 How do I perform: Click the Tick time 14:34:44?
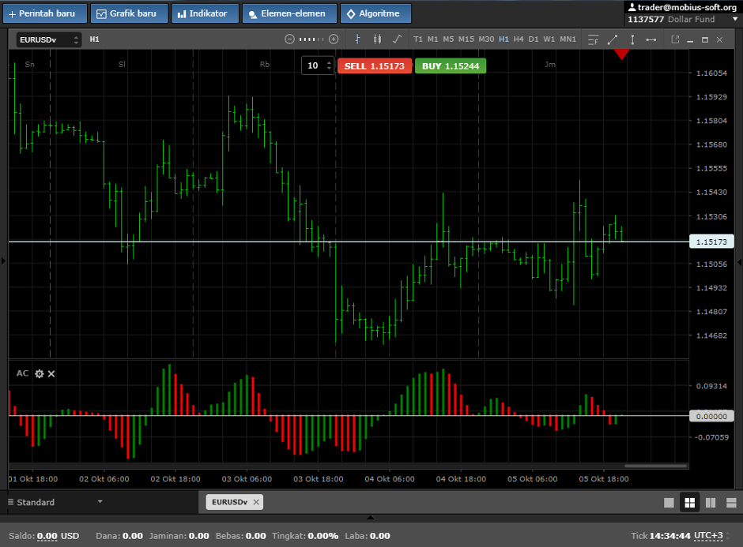(x=669, y=536)
